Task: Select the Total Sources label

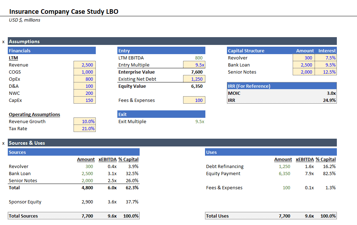Action: [23, 216]
